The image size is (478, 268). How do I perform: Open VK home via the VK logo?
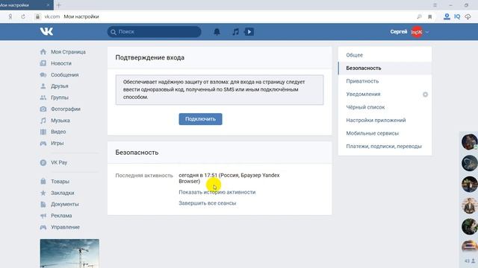tap(46, 31)
